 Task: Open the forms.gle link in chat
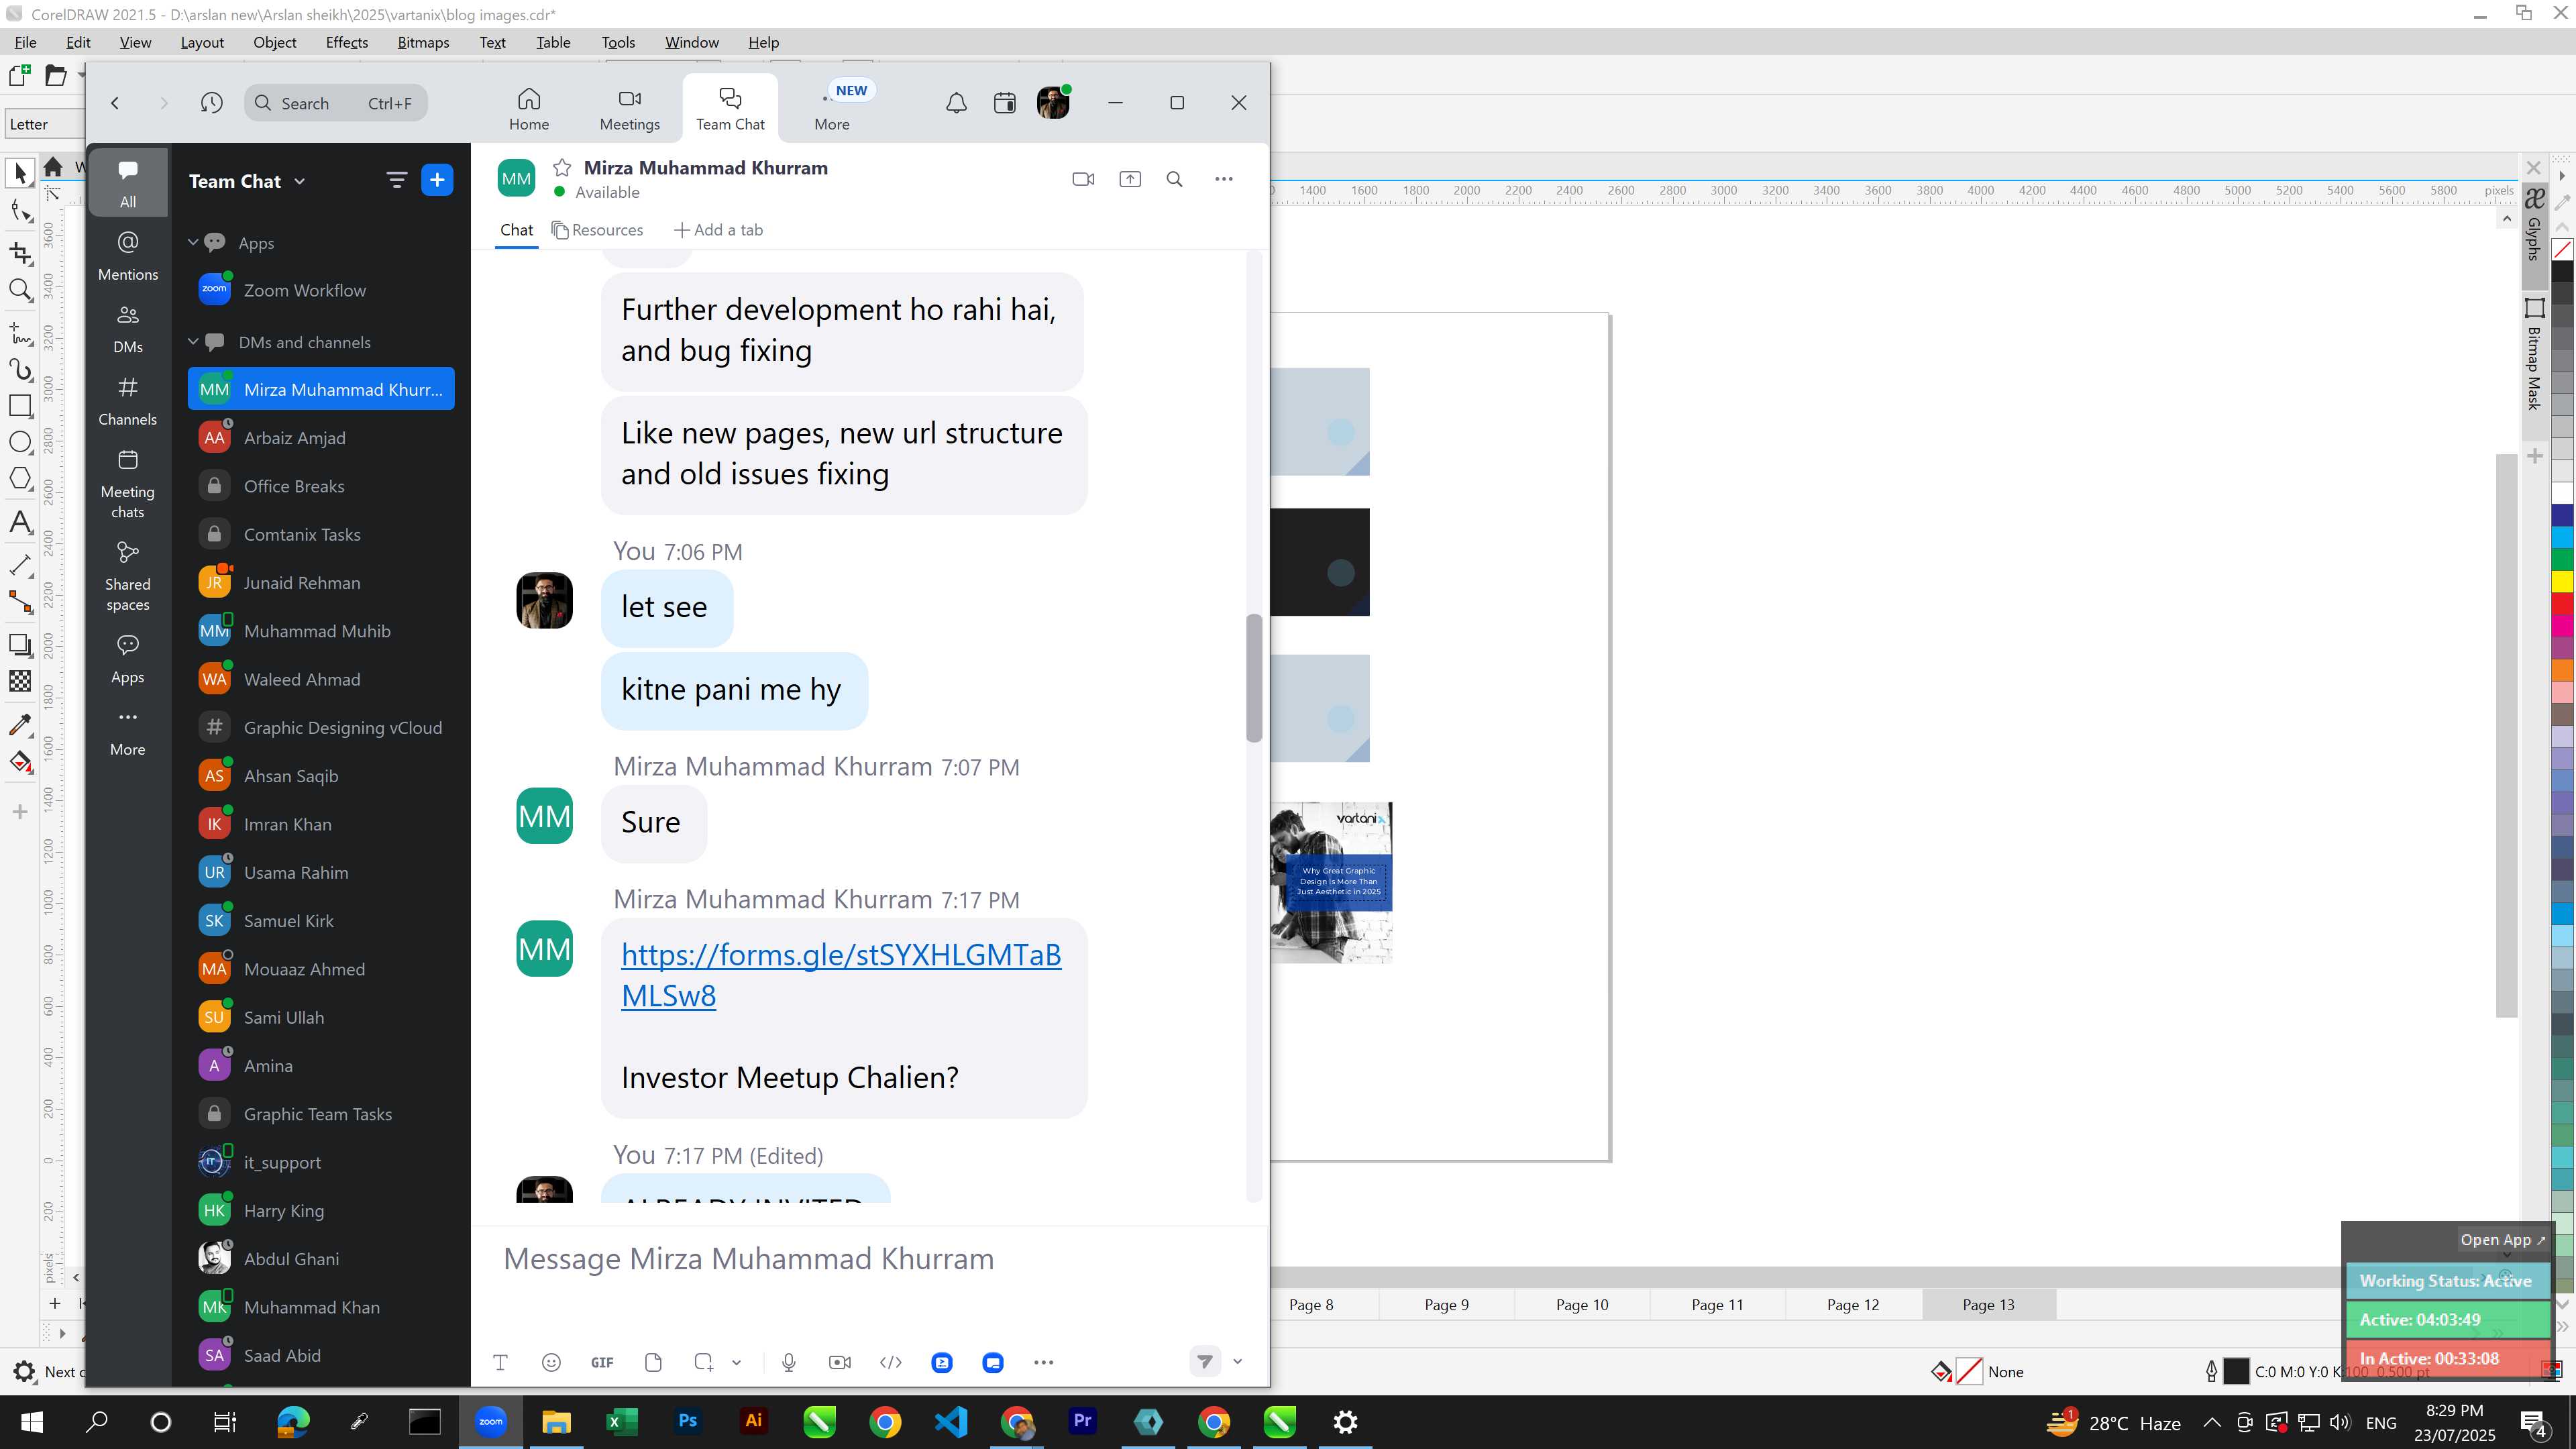[841, 975]
